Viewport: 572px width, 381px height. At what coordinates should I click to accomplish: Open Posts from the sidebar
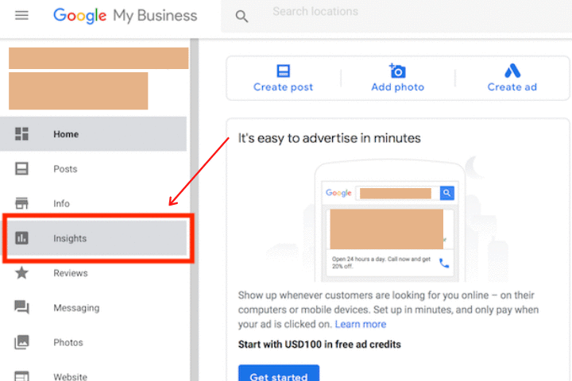coord(94,169)
